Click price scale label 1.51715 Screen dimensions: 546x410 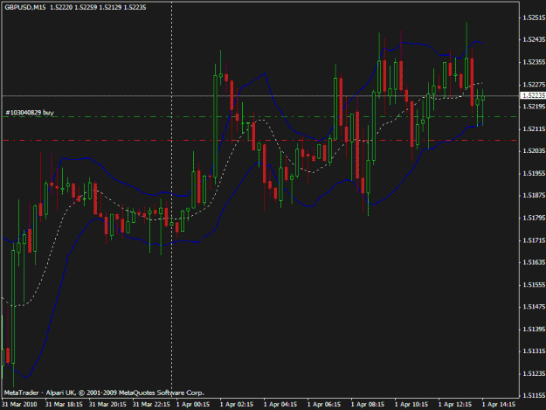click(534, 240)
